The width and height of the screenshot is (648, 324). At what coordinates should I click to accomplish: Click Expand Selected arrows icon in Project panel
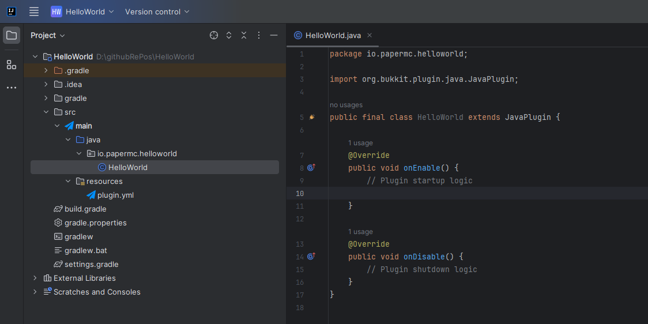[x=229, y=35]
